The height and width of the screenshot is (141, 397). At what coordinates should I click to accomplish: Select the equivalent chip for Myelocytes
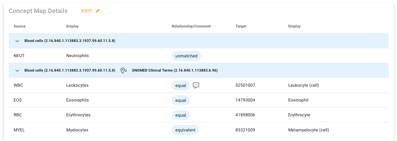tap(185, 130)
